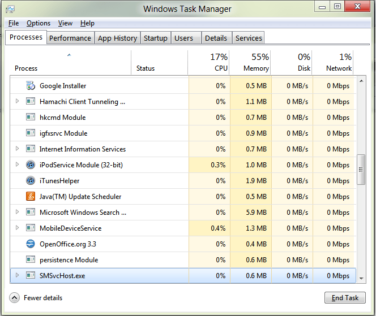Select the OpenOffice.org 3.3 row text
This screenshot has width=376, height=316.
point(68,244)
